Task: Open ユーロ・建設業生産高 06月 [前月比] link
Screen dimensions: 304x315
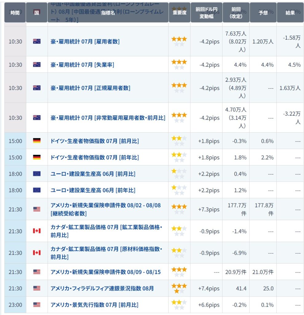Action: click(x=93, y=174)
